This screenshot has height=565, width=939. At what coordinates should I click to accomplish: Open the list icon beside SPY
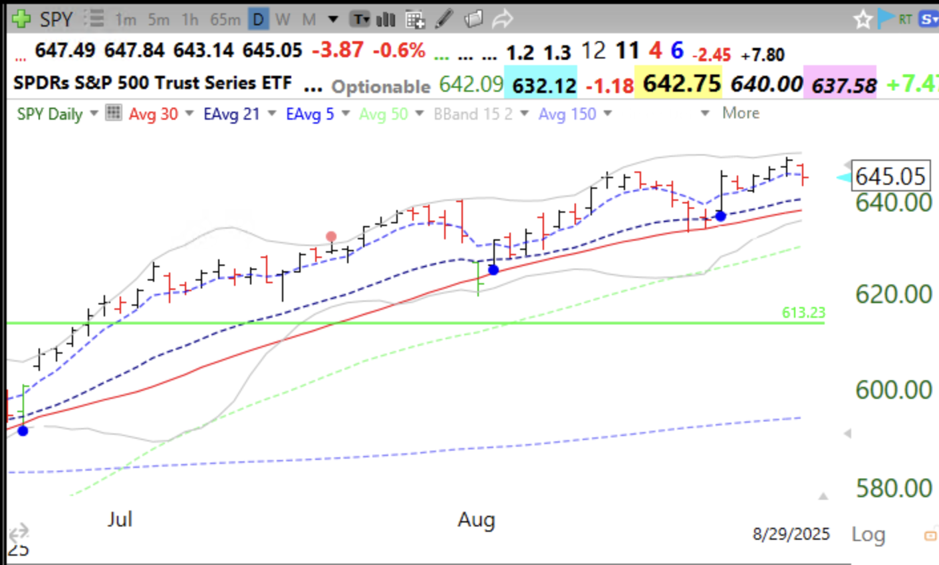coord(94,19)
